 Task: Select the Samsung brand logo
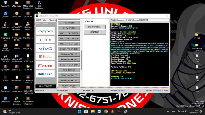click(x=45, y=74)
